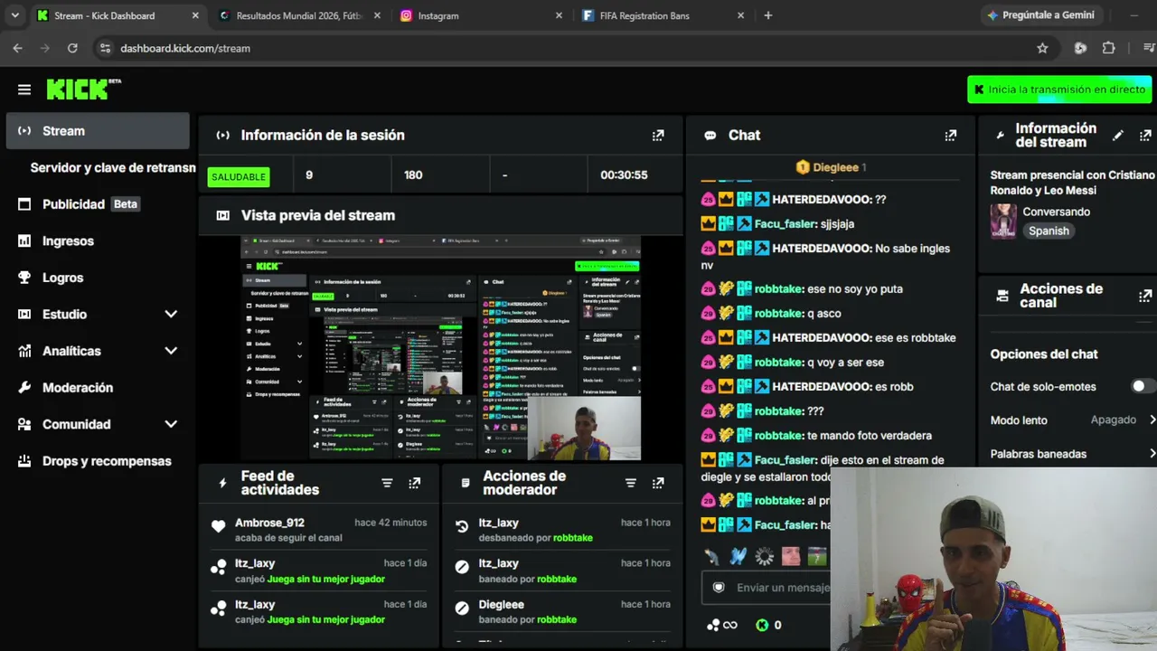Switch to the FIFA Registration Bans tab
The image size is (1157, 651).
coord(664,15)
